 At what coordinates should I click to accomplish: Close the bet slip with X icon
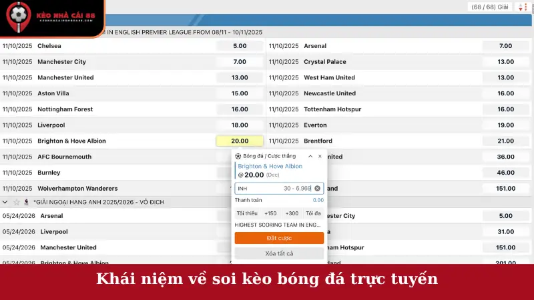point(320,156)
